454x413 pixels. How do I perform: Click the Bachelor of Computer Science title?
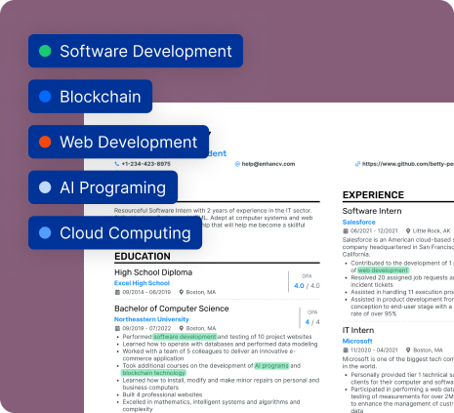click(172, 309)
